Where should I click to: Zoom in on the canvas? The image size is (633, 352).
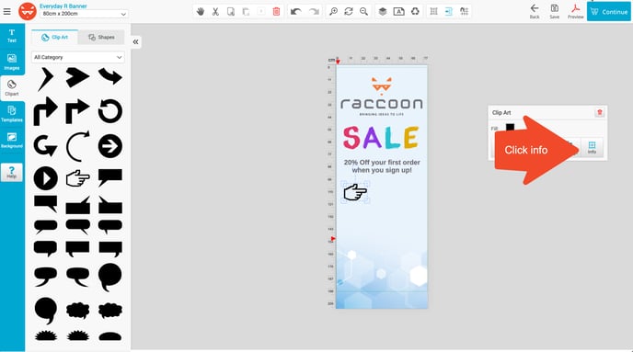333,11
